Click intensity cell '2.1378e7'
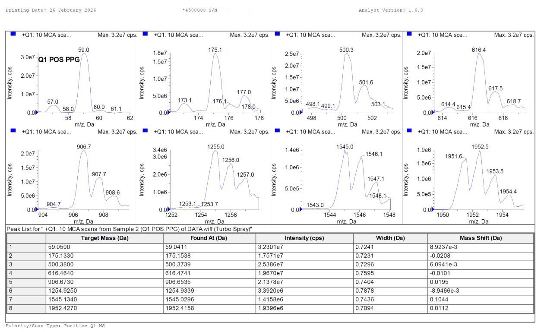Image resolution: width=541 pixels, height=332 pixels. pyautogui.click(x=304, y=282)
